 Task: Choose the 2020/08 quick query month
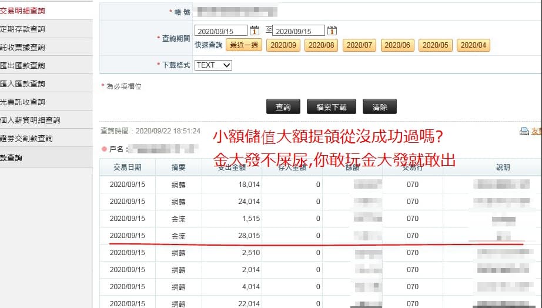click(x=322, y=45)
